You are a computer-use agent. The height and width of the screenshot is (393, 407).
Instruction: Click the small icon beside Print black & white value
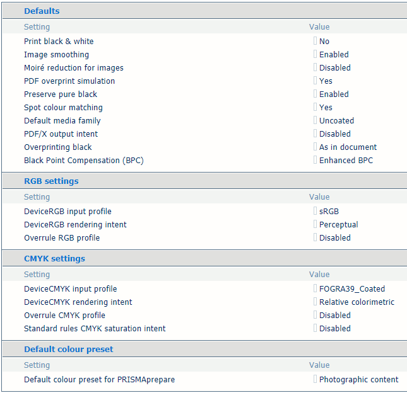pos(315,41)
